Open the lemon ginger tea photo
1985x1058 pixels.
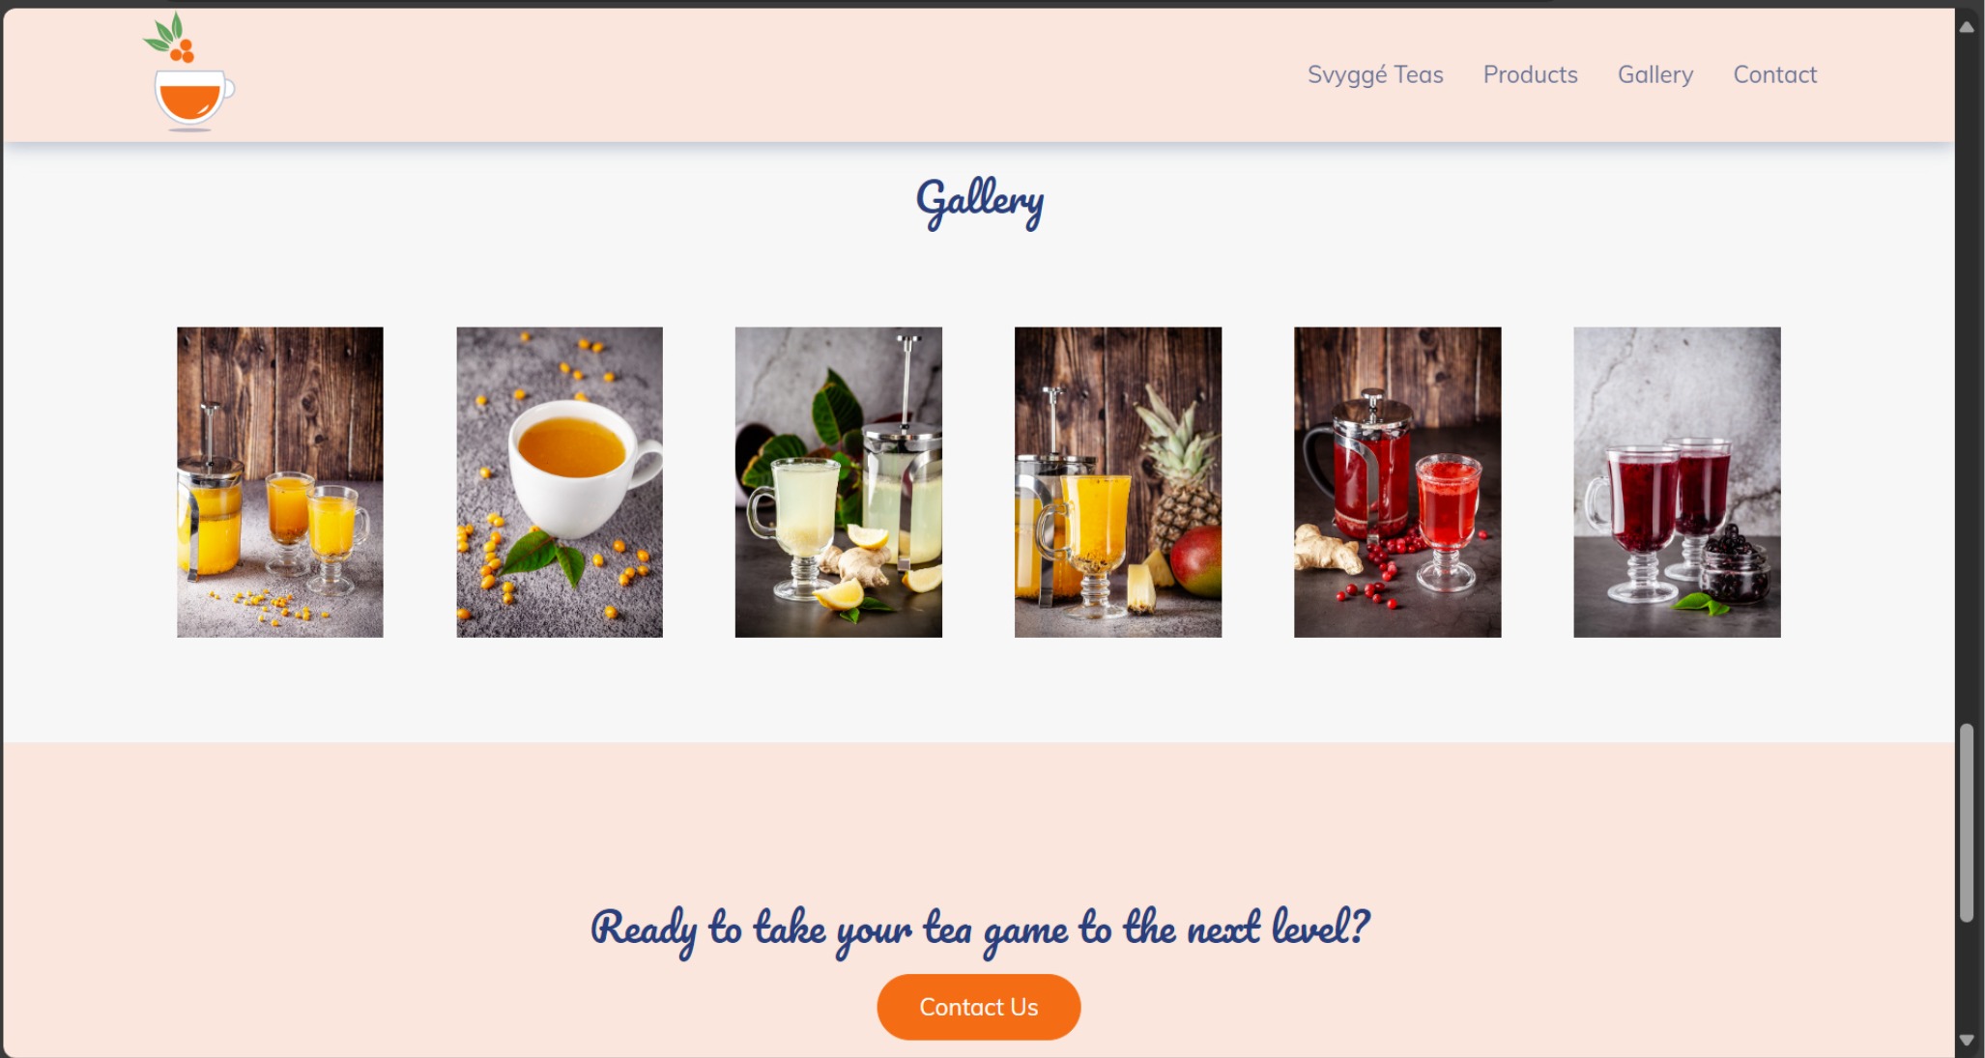tap(839, 482)
